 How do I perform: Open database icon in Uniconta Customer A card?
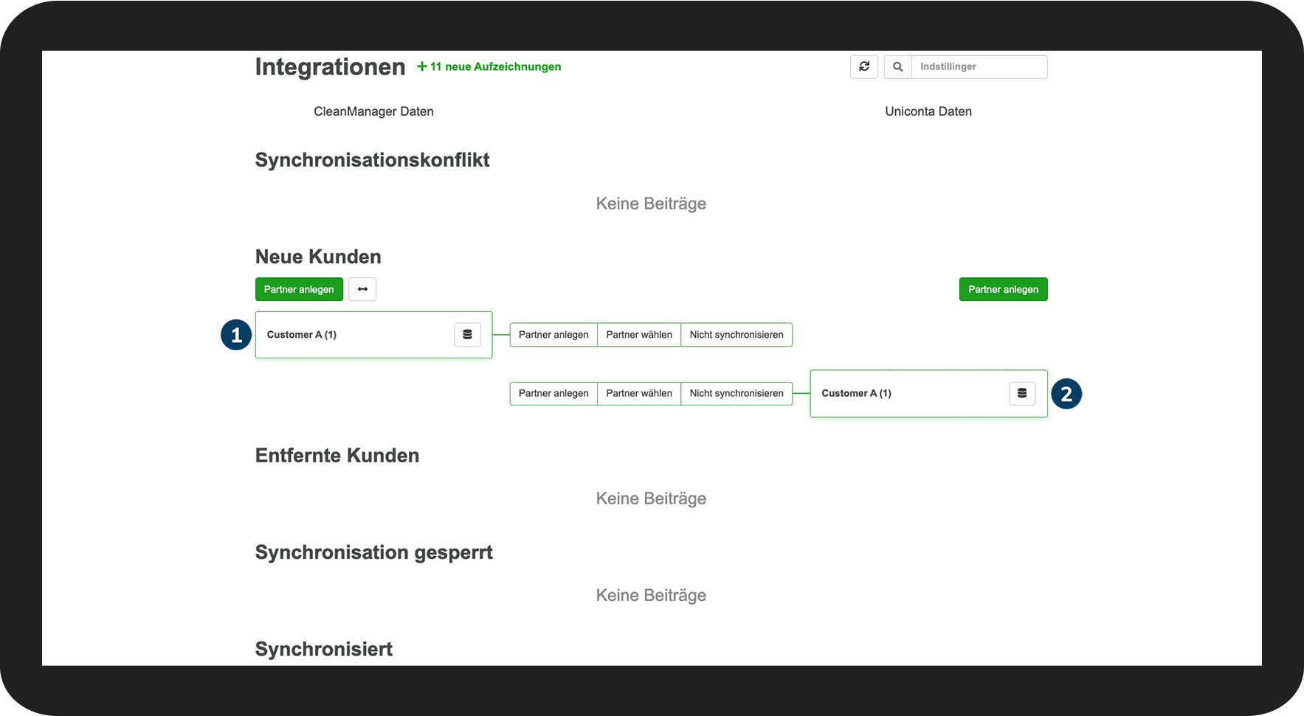[x=1022, y=393]
